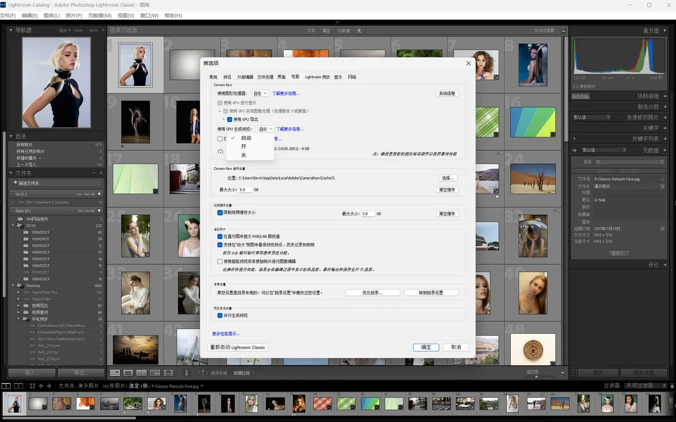The image size is (676, 422).
Task: Enable unlabeled checkbox below GPU preview dropdown
Action: pyautogui.click(x=220, y=139)
